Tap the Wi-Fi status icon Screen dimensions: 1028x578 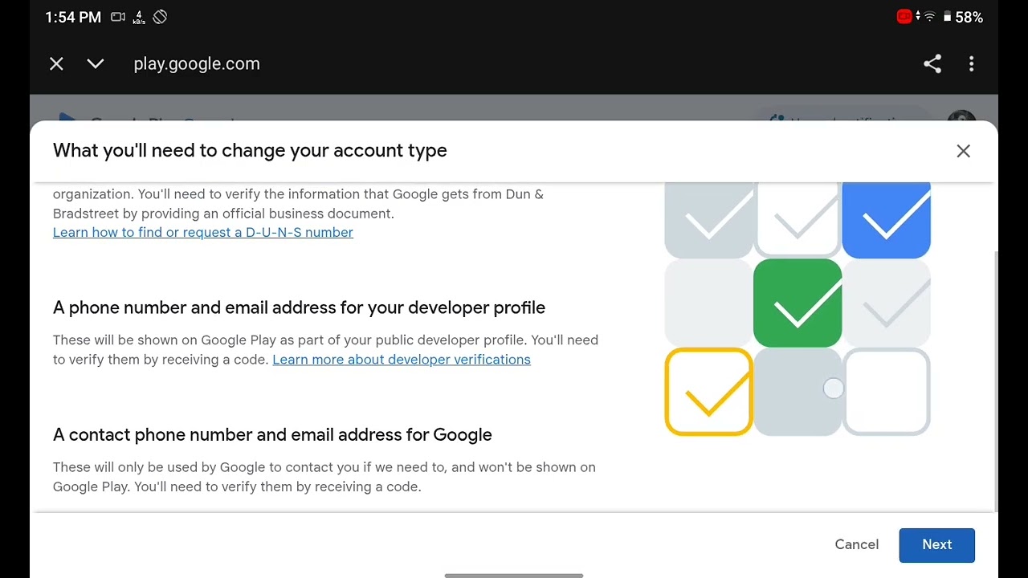click(x=929, y=17)
